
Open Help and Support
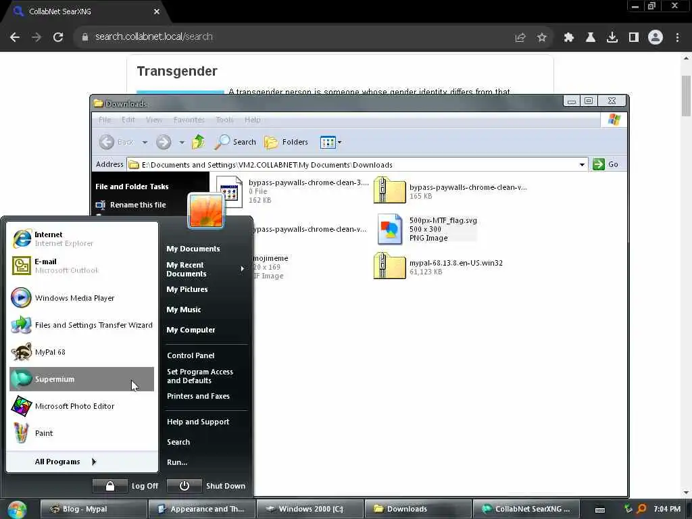pos(198,422)
